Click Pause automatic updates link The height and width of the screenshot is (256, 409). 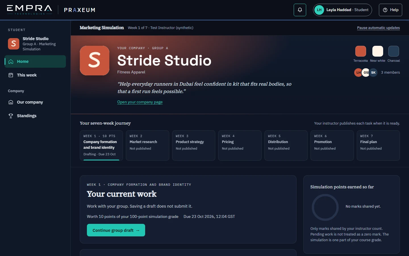(378, 28)
